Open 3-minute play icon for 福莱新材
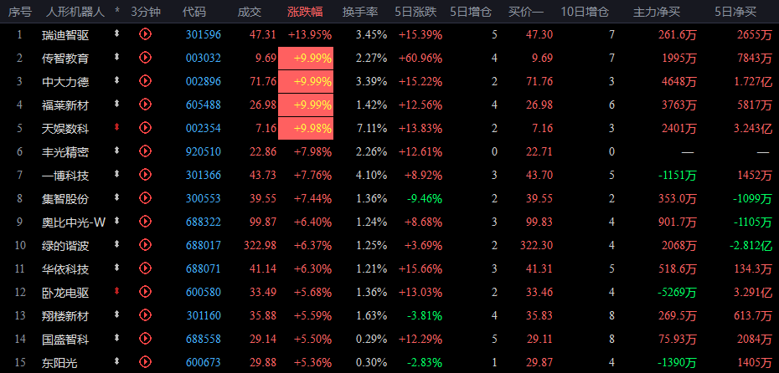This screenshot has height=373, width=779. tap(145, 105)
